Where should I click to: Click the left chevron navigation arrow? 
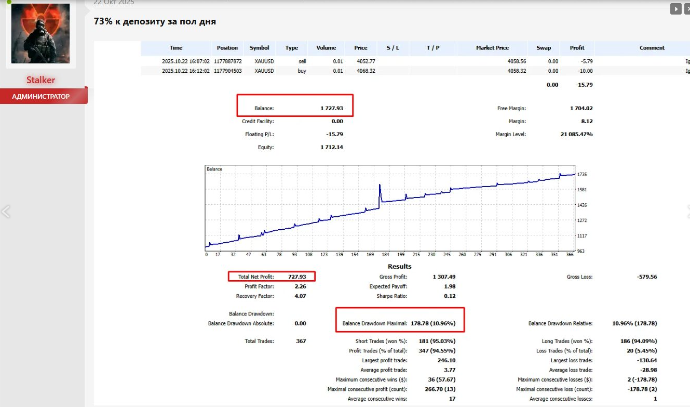click(x=6, y=212)
